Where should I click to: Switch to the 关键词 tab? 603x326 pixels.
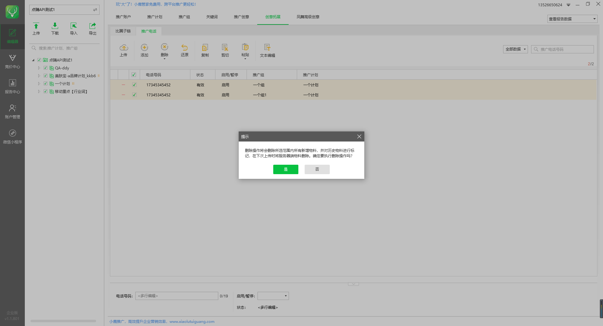pyautogui.click(x=212, y=17)
